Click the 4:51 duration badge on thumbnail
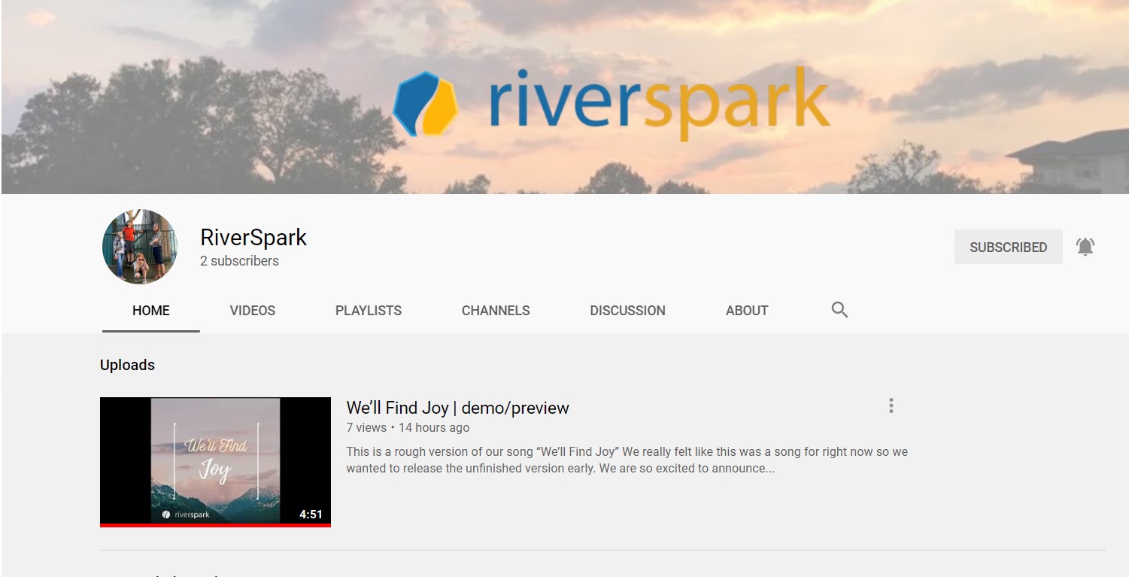Screen dimensions: 1129x577 311,515
